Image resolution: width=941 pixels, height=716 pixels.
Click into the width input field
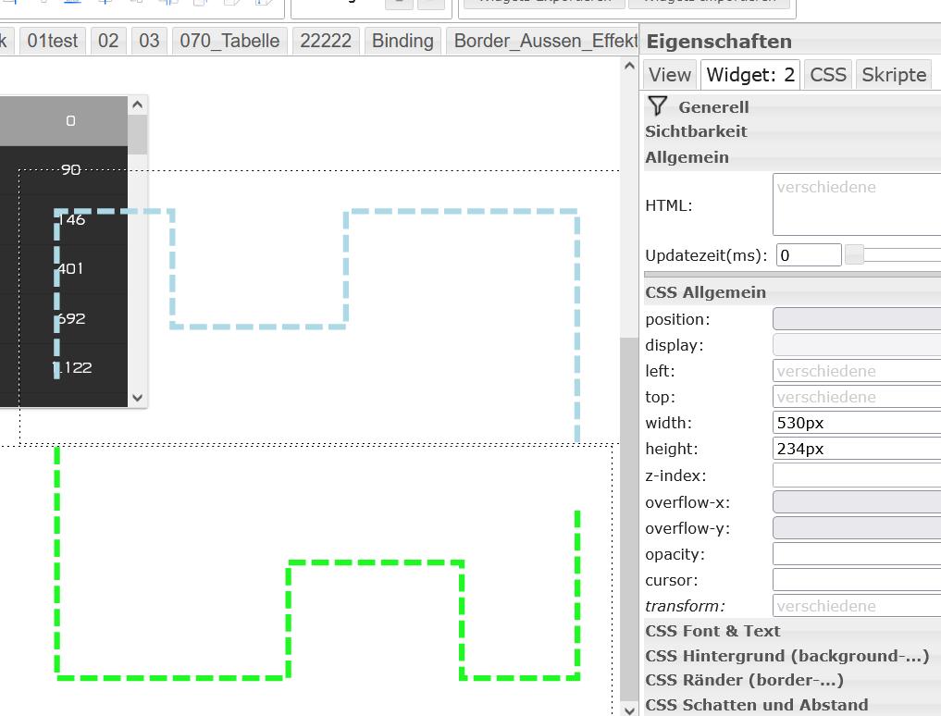[x=856, y=423]
